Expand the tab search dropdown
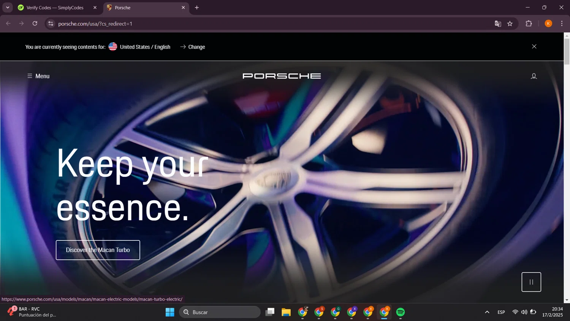 coord(8,8)
